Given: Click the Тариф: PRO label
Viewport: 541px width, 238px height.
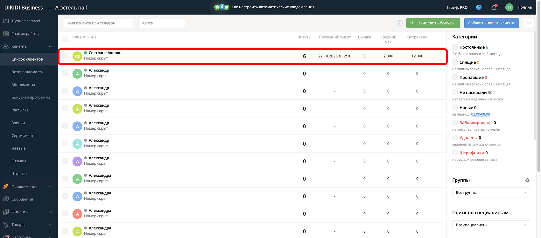Looking at the screenshot, I should [x=457, y=7].
